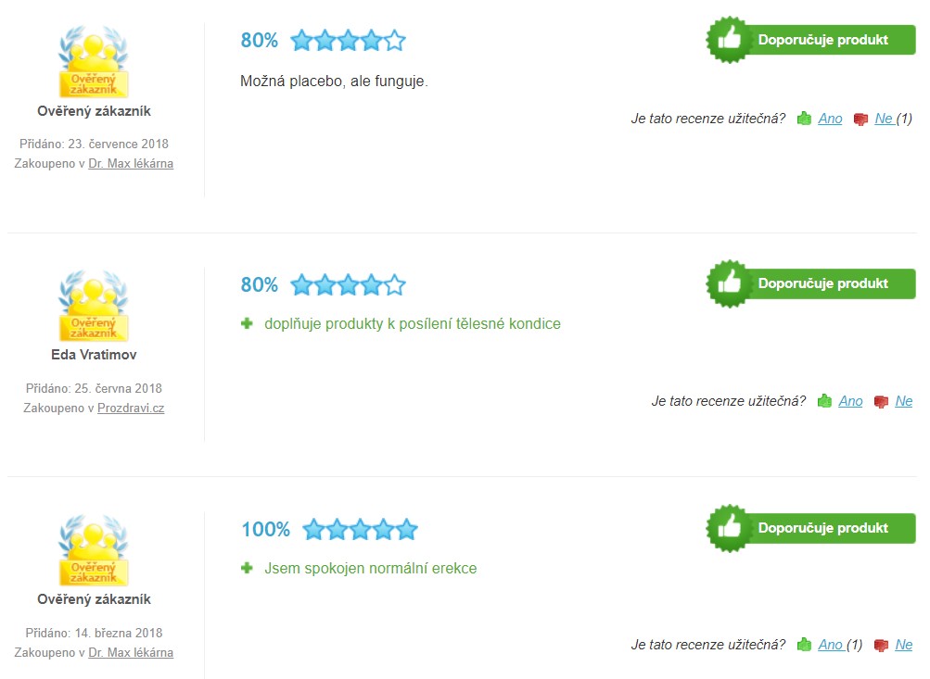Open Dr. Max lékárna link in March review
The width and height of the screenshot is (930, 679).
point(131,652)
